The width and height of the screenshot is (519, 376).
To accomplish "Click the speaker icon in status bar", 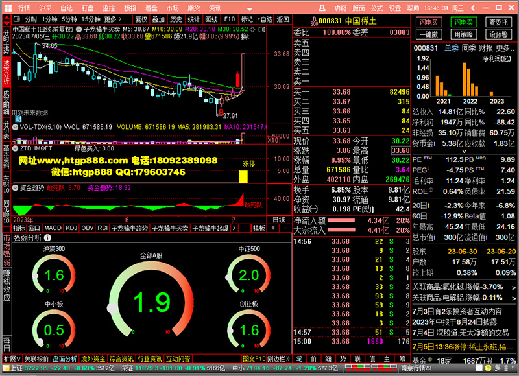I will coord(498,368).
